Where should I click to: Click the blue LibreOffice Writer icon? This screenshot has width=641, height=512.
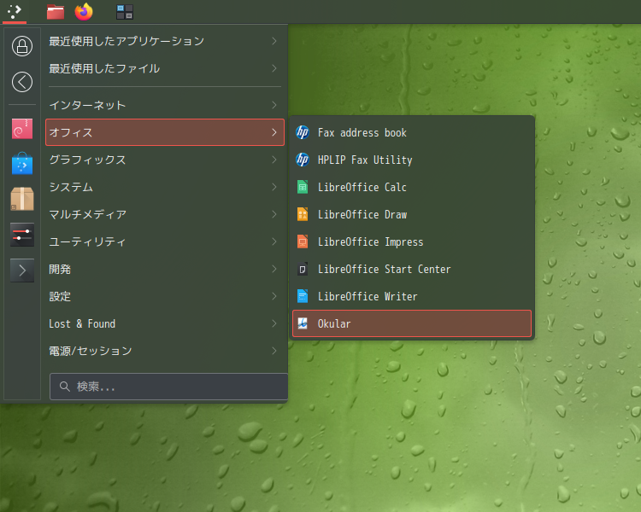point(303,296)
